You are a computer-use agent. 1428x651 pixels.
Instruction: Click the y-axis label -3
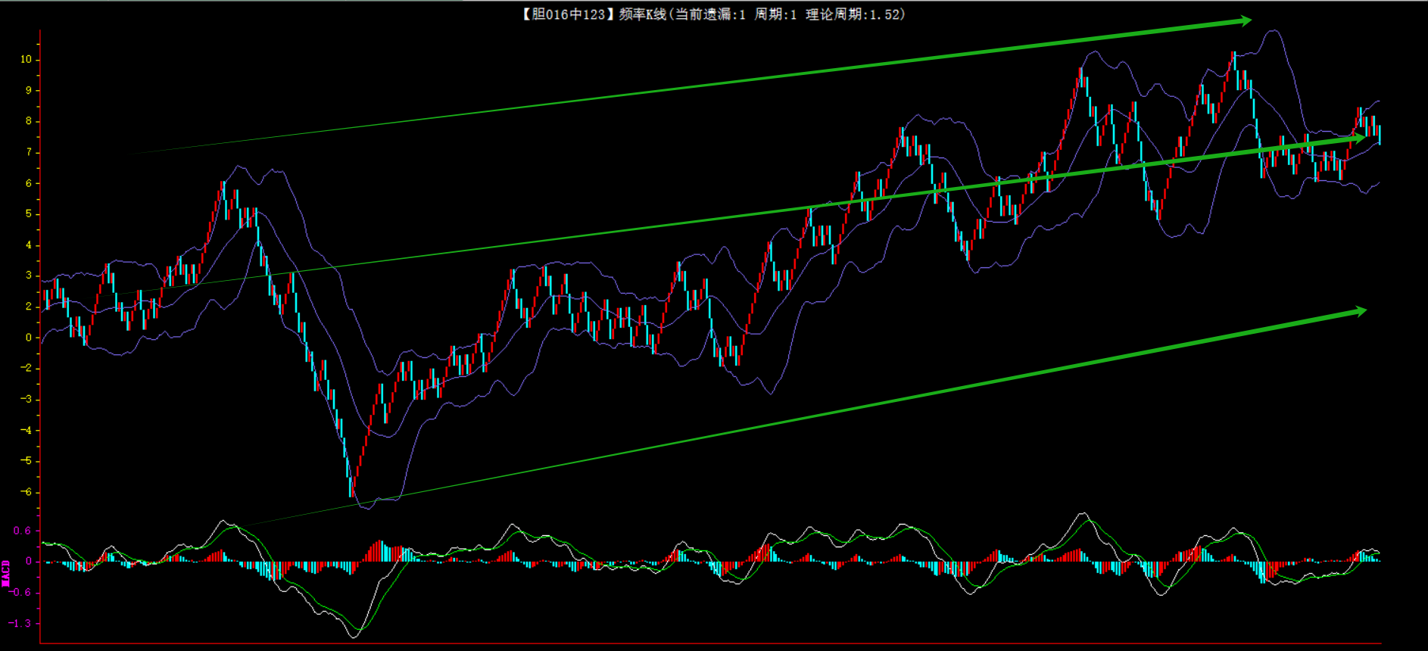click(27, 400)
